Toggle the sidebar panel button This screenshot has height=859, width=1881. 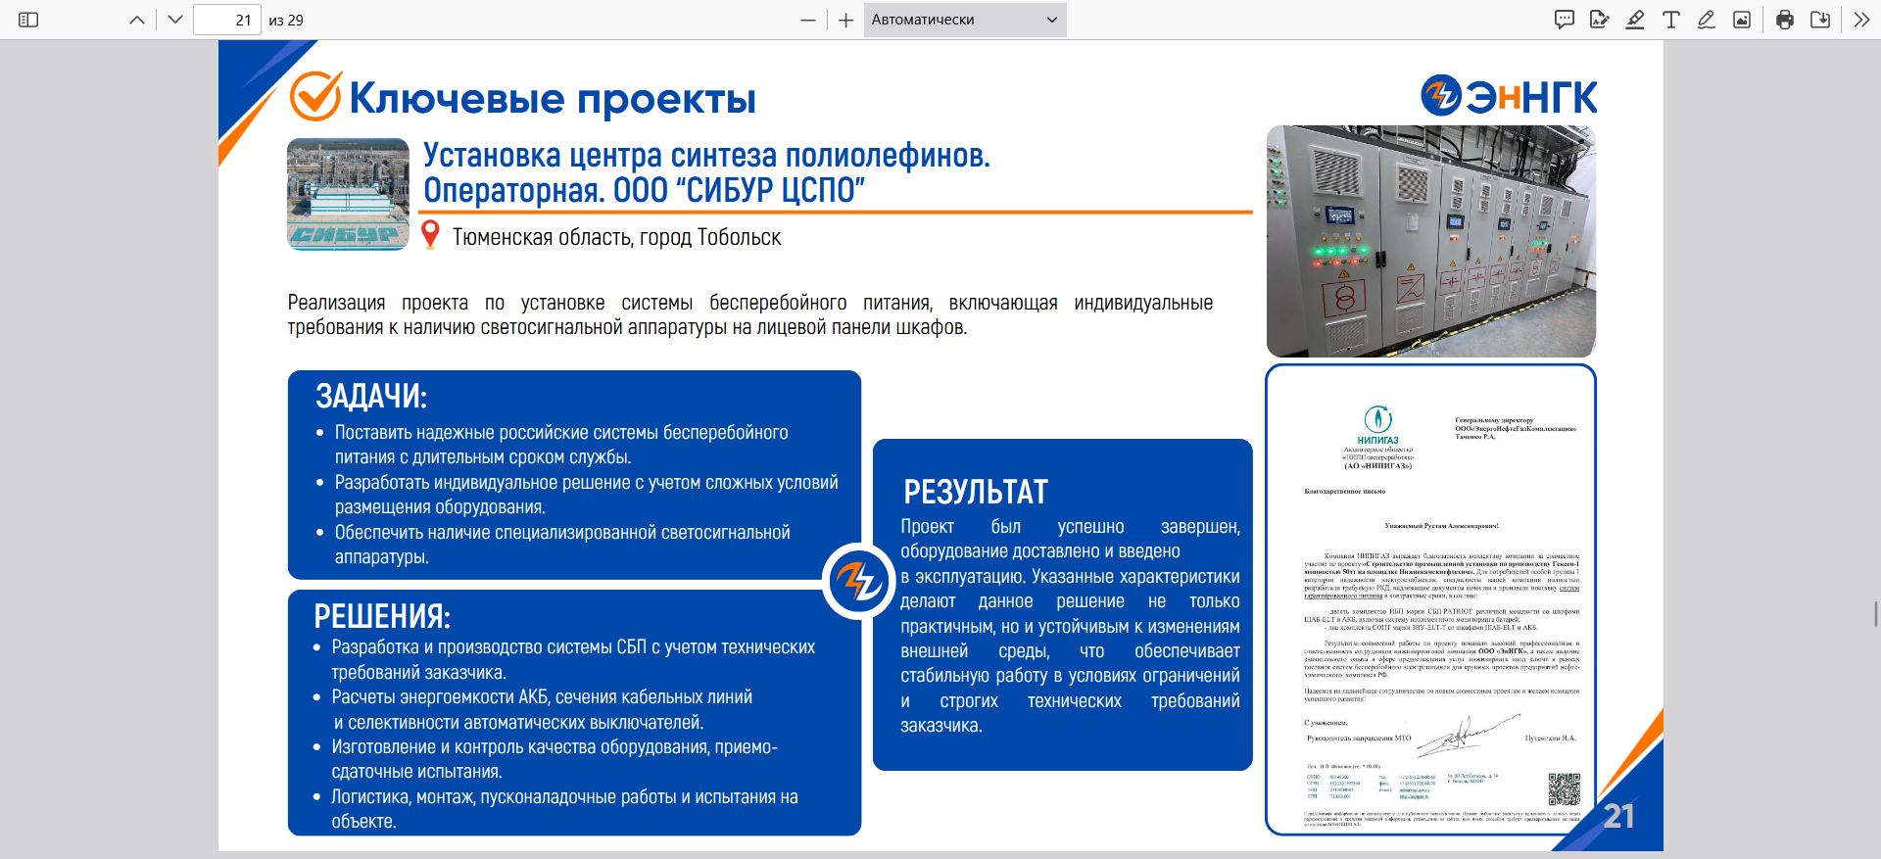coord(28,20)
